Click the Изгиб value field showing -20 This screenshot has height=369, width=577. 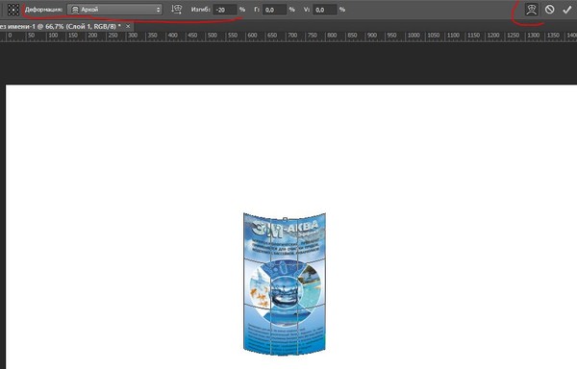(x=224, y=10)
